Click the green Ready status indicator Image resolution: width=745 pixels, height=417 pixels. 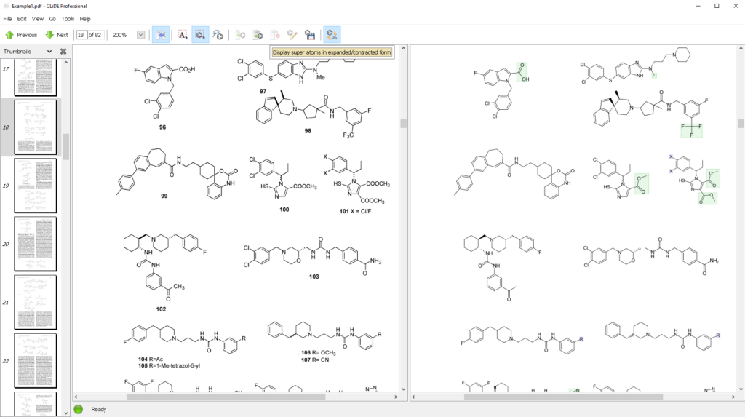pos(79,409)
